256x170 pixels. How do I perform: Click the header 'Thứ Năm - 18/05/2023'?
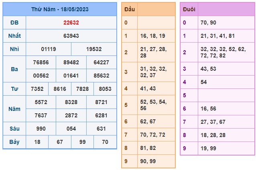coord(60,9)
